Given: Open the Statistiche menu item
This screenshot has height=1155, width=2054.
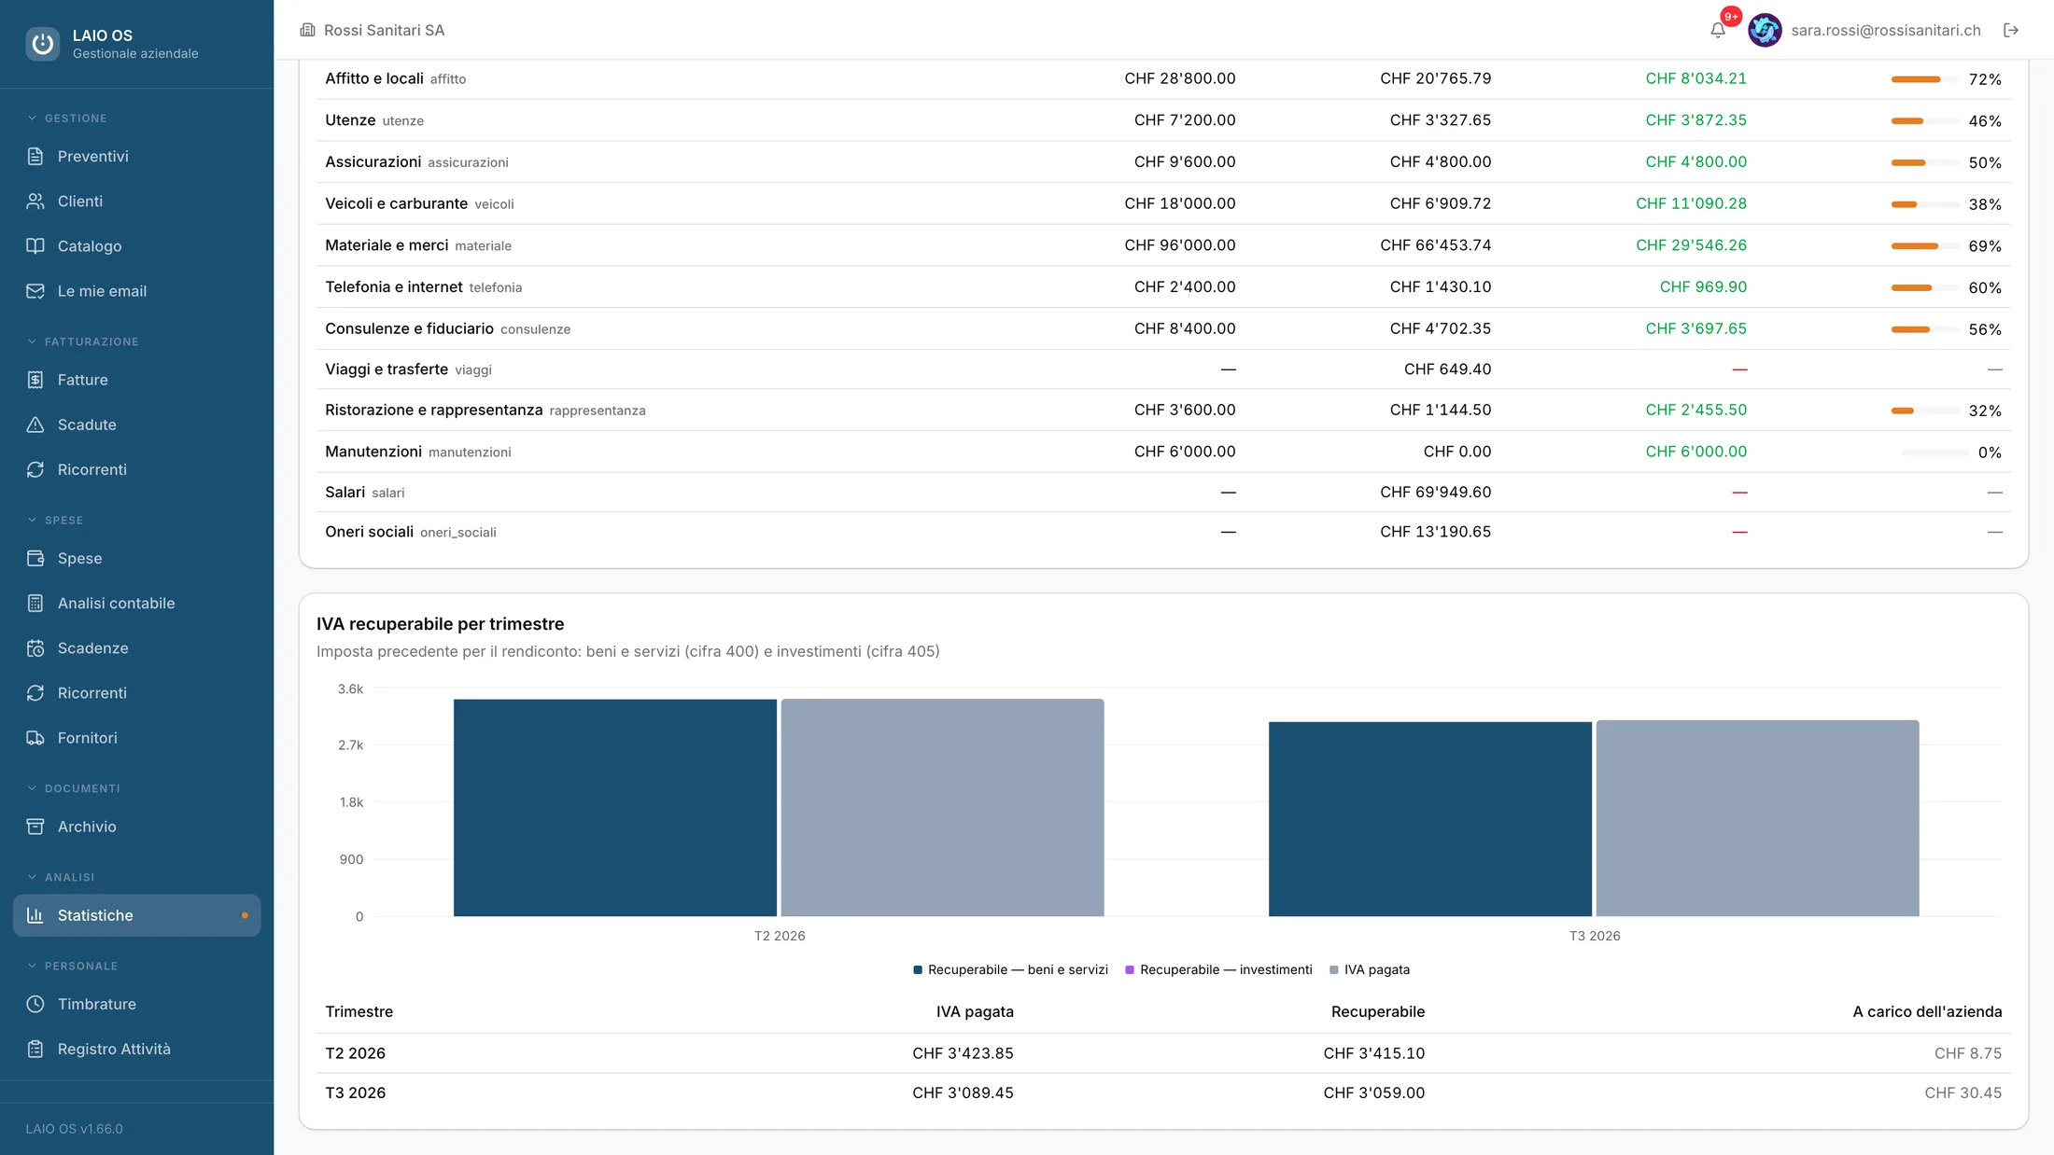Looking at the screenshot, I should [136, 915].
